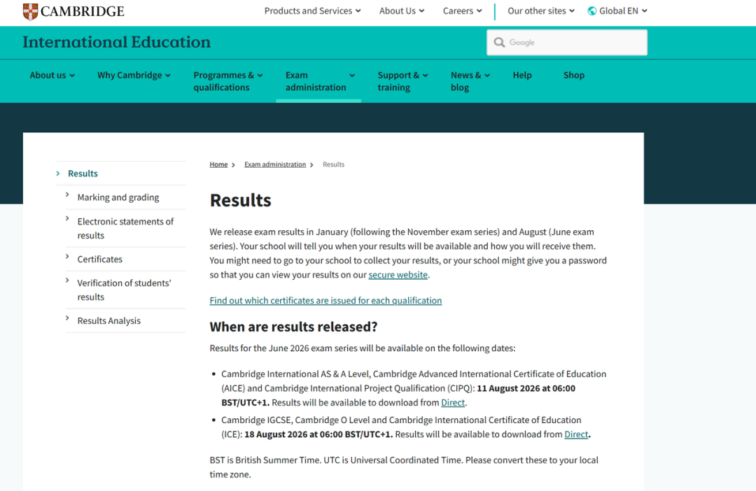Click chevron next to Exam administration nav

tap(352, 76)
